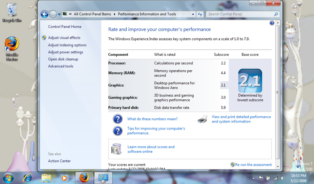Screen dimensions: 314x184
Task: Select the Memory (RAM) subscore 4.4
Action: pos(223,73)
